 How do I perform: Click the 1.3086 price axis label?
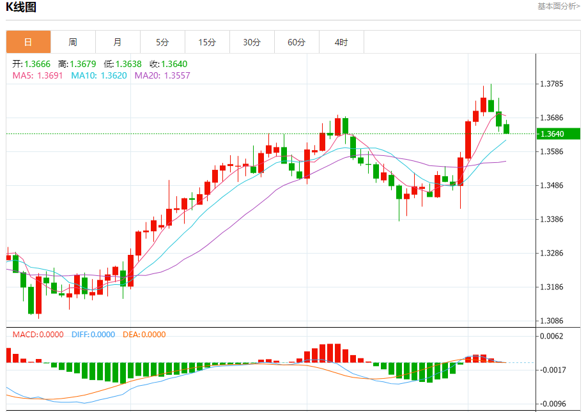coord(551,321)
